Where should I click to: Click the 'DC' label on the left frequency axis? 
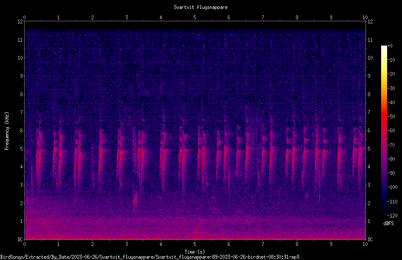point(20,240)
